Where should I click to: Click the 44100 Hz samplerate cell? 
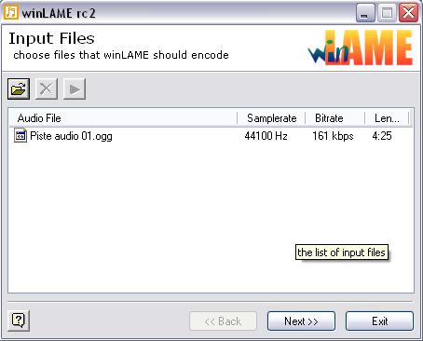click(x=266, y=136)
